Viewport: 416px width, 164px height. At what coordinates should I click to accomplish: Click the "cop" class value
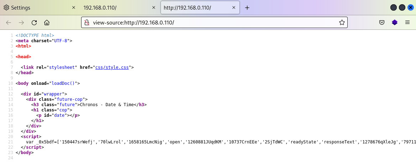pyautogui.click(x=63, y=110)
